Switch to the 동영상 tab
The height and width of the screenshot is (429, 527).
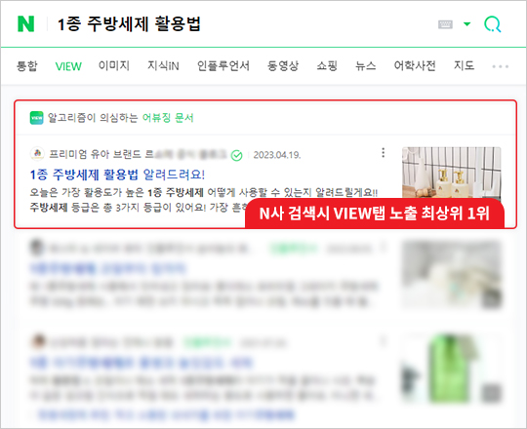tap(283, 65)
